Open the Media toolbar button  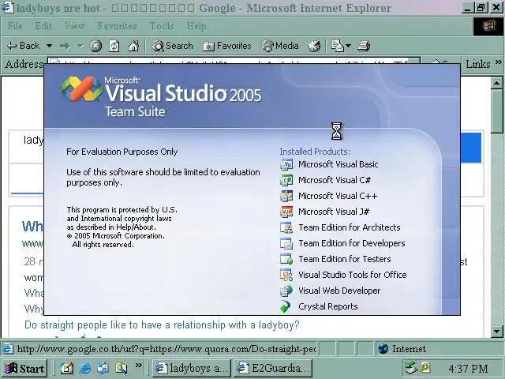[279, 46]
